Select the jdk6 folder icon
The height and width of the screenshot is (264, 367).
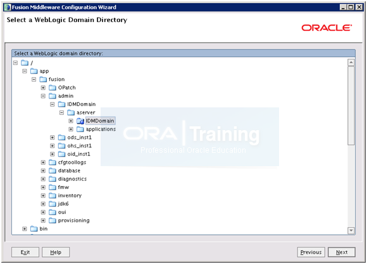point(53,204)
